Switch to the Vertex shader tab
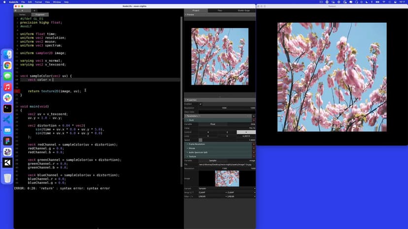 pos(22,15)
